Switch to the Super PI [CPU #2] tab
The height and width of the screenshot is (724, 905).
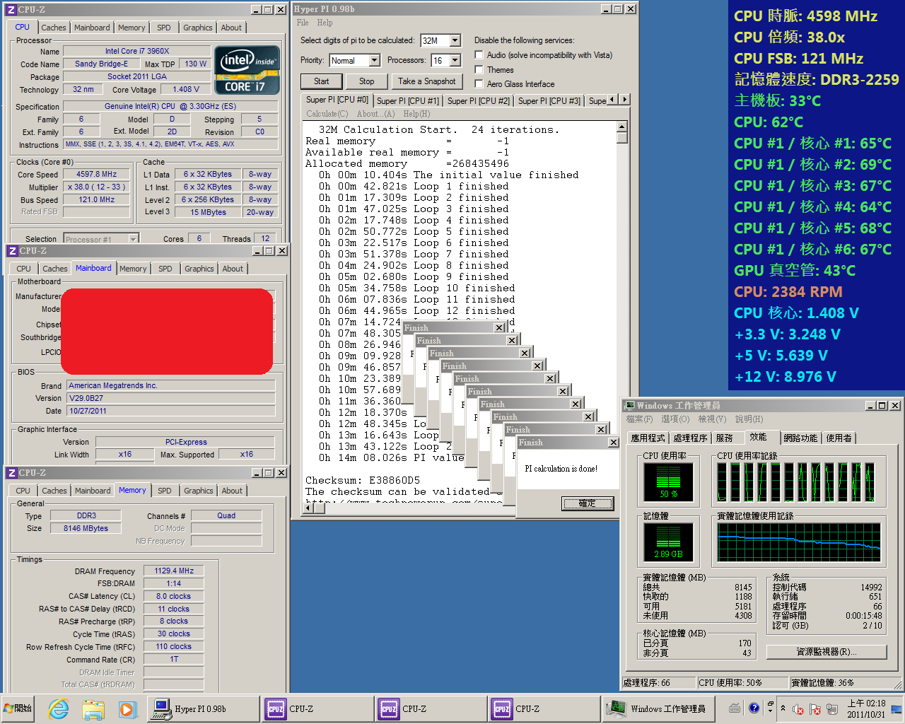479,101
